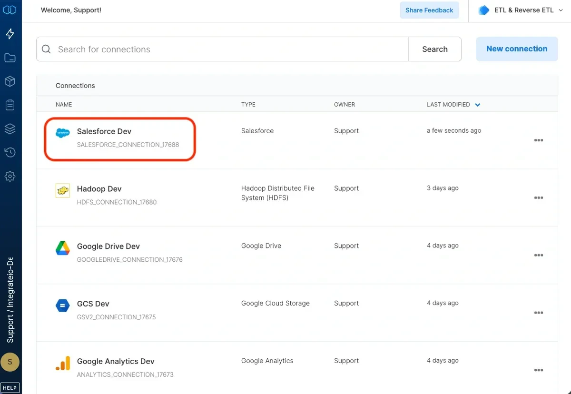Click the Google Analytics icon in the list
This screenshot has height=394, width=571.
[x=62, y=363]
